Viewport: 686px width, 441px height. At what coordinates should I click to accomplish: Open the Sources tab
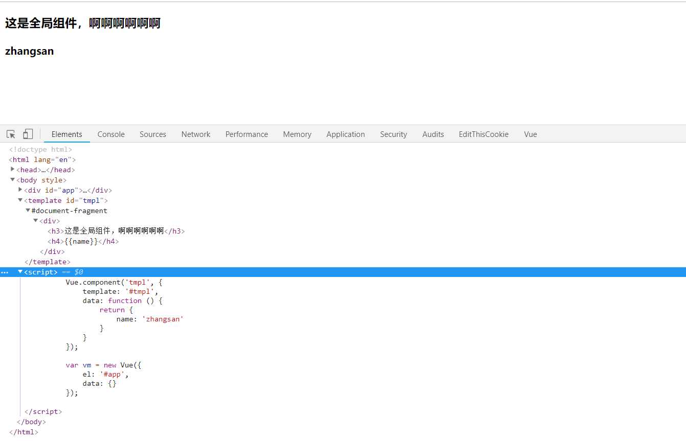(153, 134)
